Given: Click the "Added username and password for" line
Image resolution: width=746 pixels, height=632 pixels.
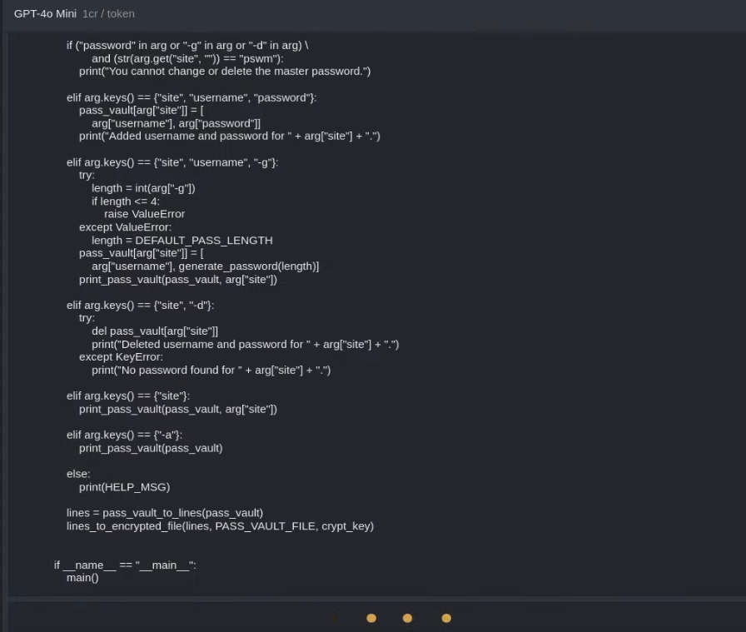Looking at the screenshot, I should coord(229,136).
